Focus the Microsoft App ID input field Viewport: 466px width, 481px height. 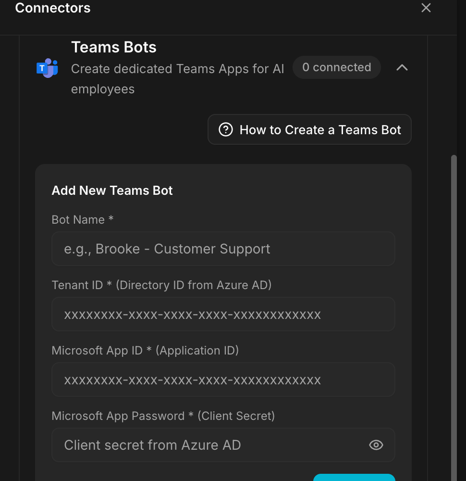[x=223, y=380]
